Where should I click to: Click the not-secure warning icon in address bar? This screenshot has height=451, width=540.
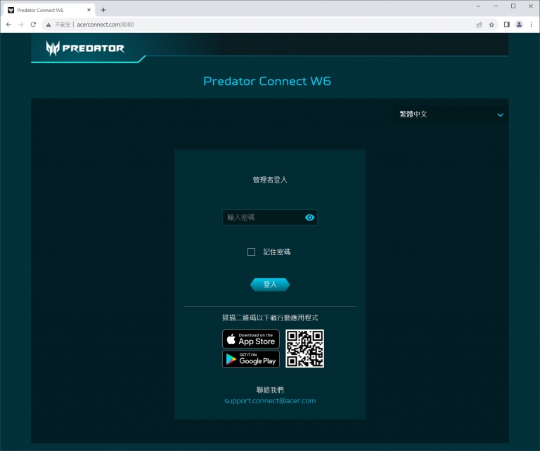point(49,25)
